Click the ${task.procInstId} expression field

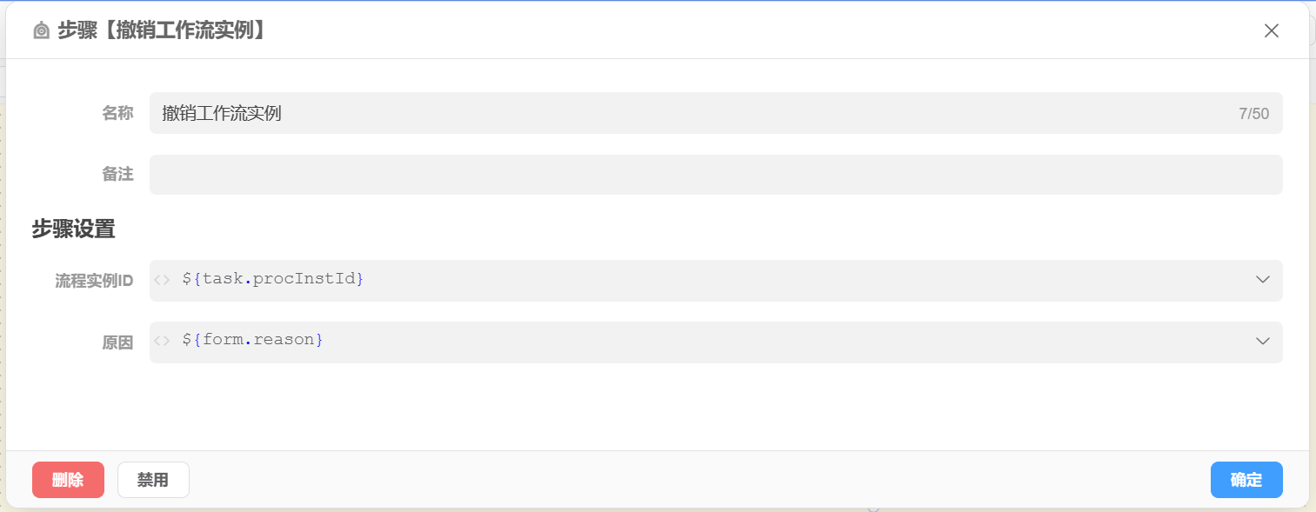click(x=696, y=280)
